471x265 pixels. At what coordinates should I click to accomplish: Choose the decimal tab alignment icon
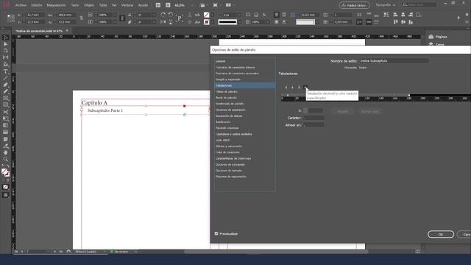tap(305, 87)
